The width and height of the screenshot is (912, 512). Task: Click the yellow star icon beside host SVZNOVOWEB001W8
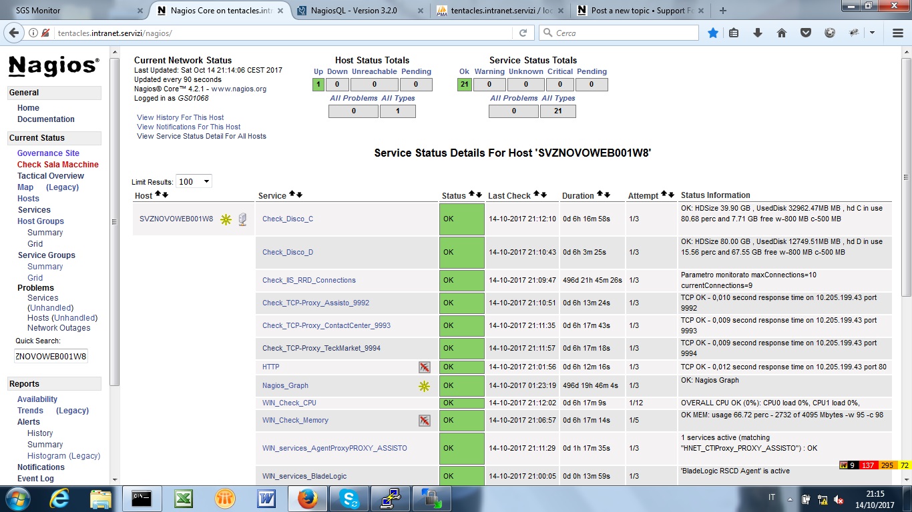tap(226, 219)
